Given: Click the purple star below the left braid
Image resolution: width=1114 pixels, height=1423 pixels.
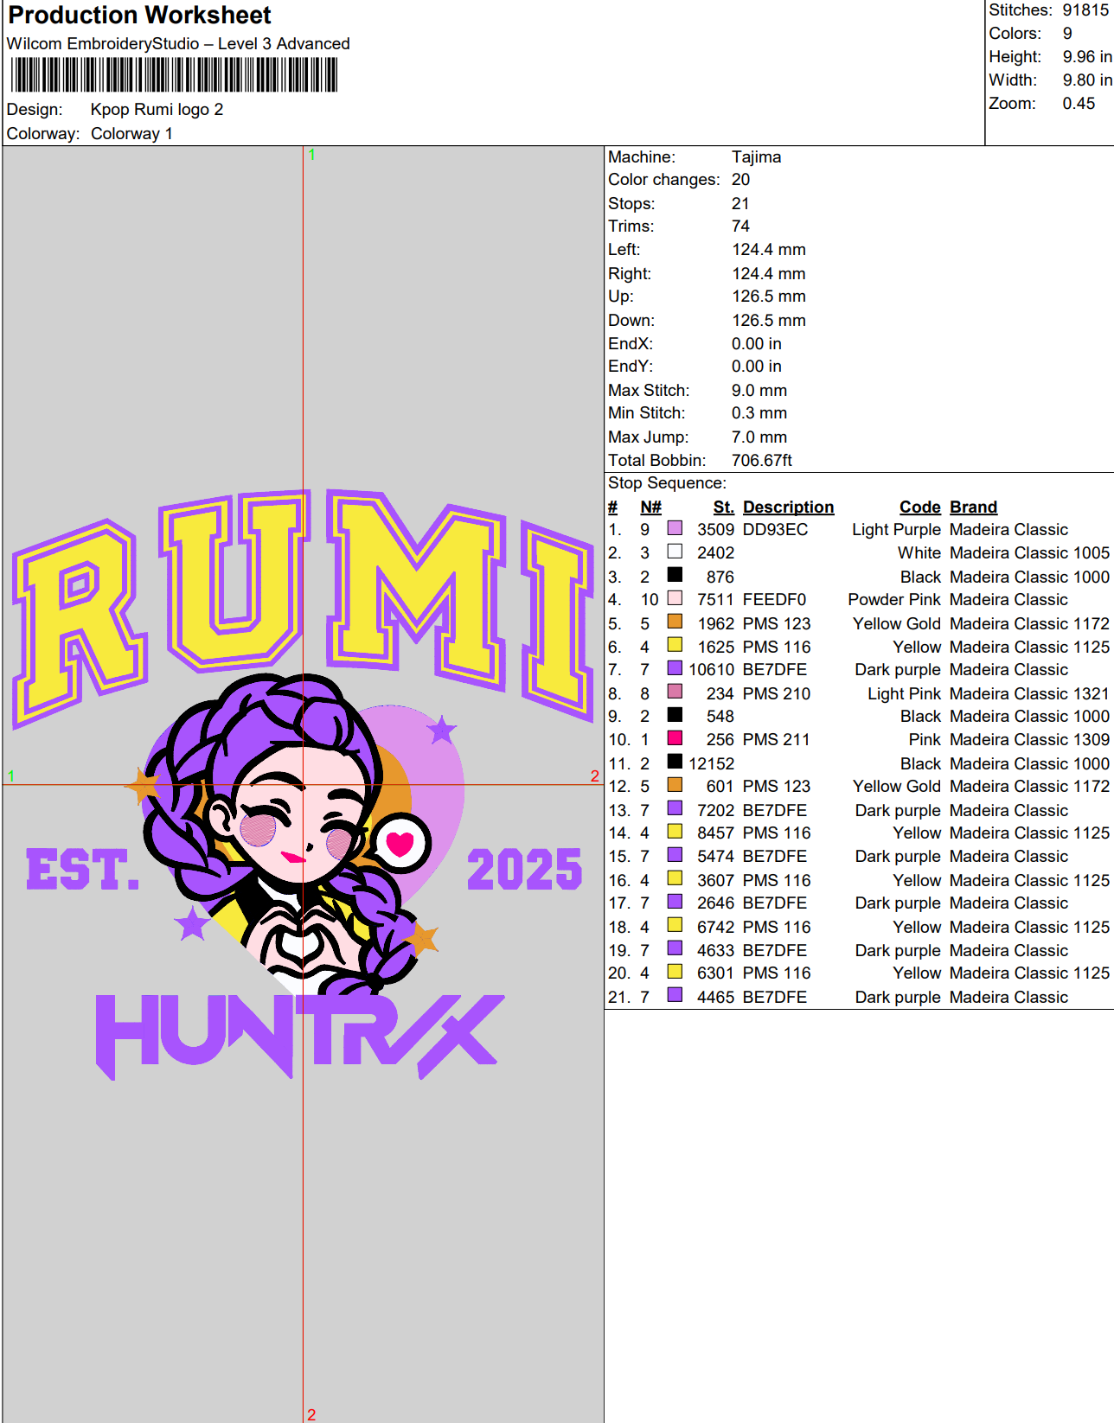Looking at the screenshot, I should pyautogui.click(x=192, y=923).
